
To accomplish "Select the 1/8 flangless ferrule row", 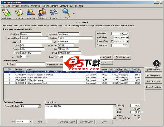I will pyautogui.click(x=72, y=80).
